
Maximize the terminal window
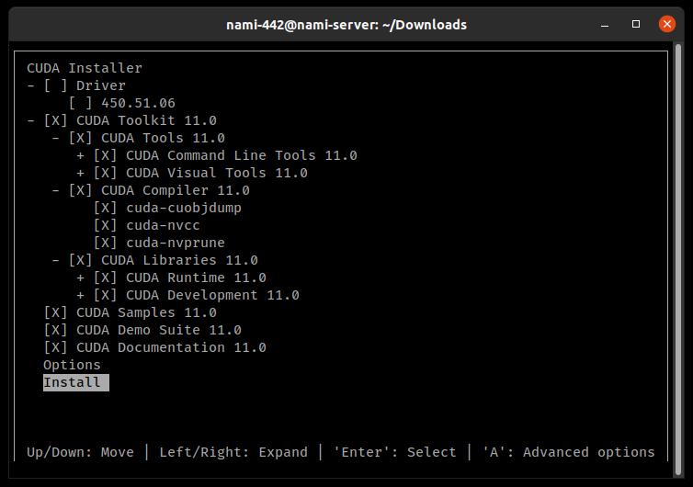click(x=636, y=24)
